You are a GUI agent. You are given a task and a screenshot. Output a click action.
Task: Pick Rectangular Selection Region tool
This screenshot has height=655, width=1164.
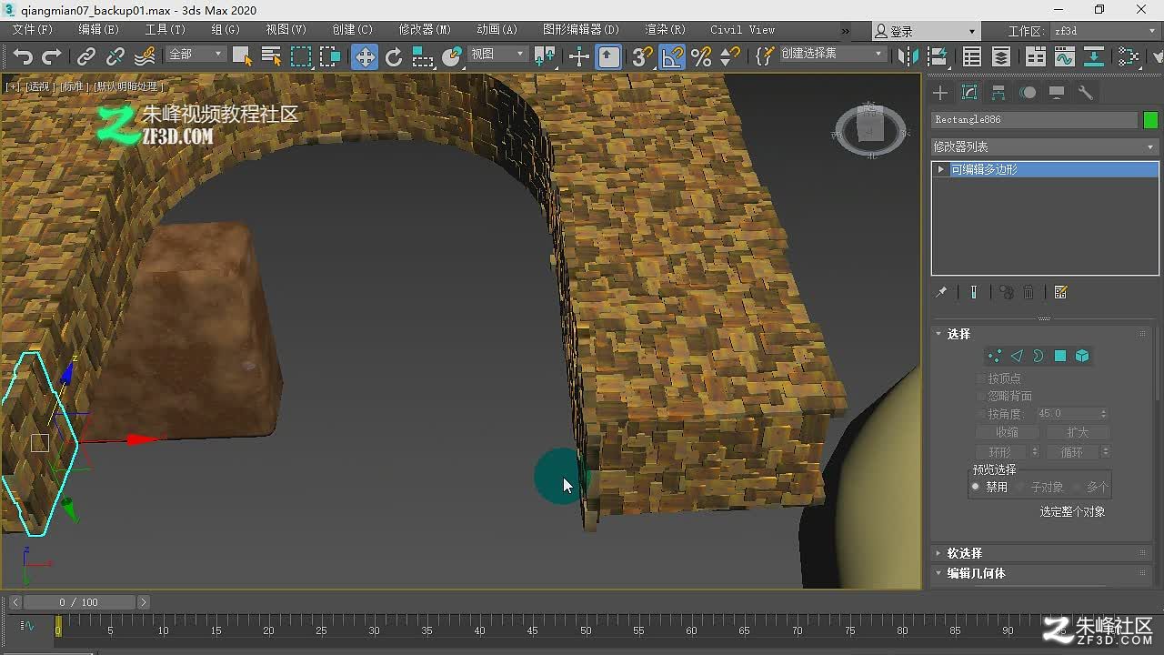(x=301, y=56)
